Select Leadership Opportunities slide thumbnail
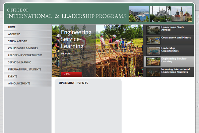 [153, 51]
